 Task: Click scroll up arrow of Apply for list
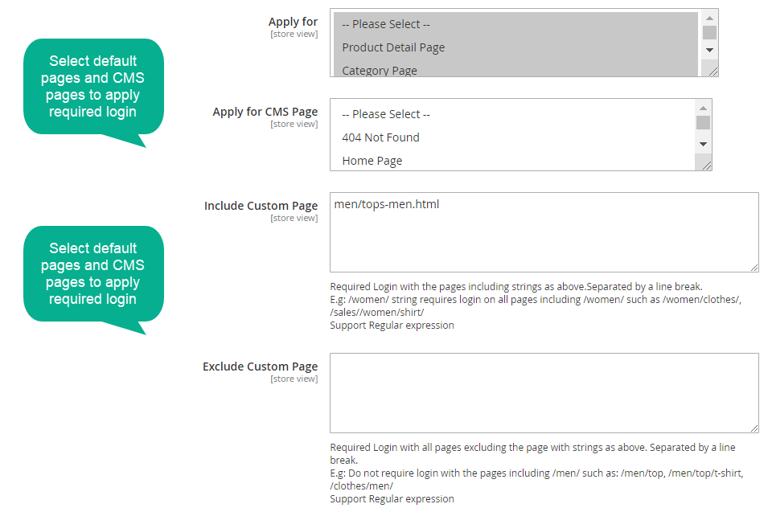pyautogui.click(x=709, y=18)
